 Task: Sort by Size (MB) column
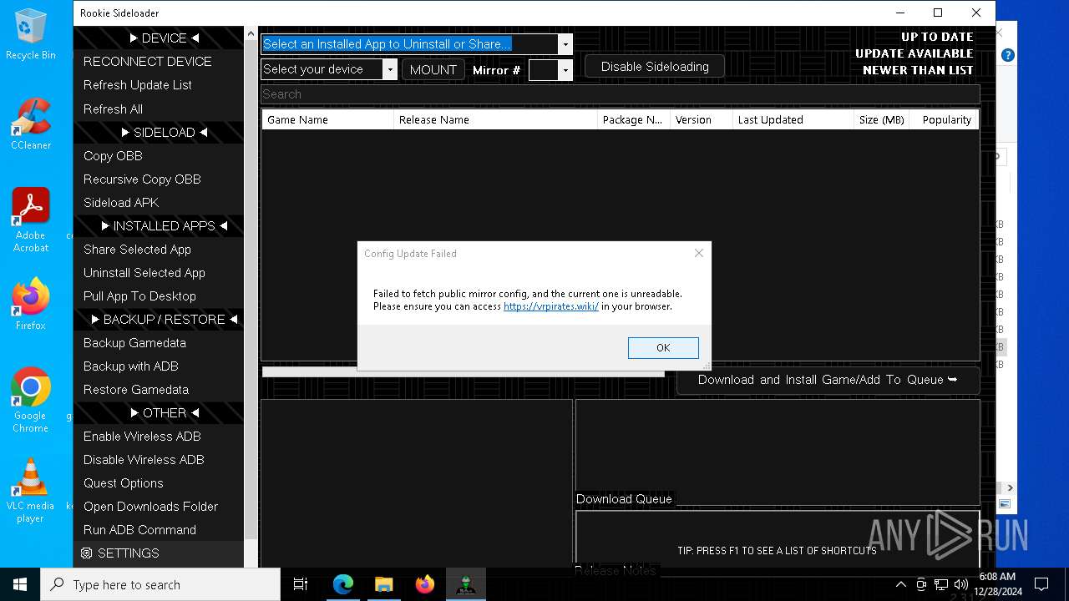pos(882,119)
